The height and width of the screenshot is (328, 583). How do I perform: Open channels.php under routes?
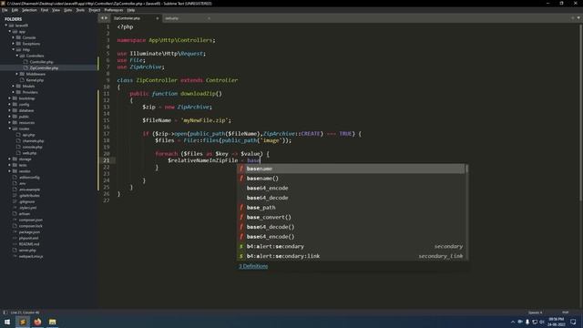33,141
